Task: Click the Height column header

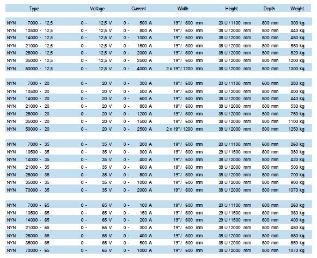Action: [231, 9]
